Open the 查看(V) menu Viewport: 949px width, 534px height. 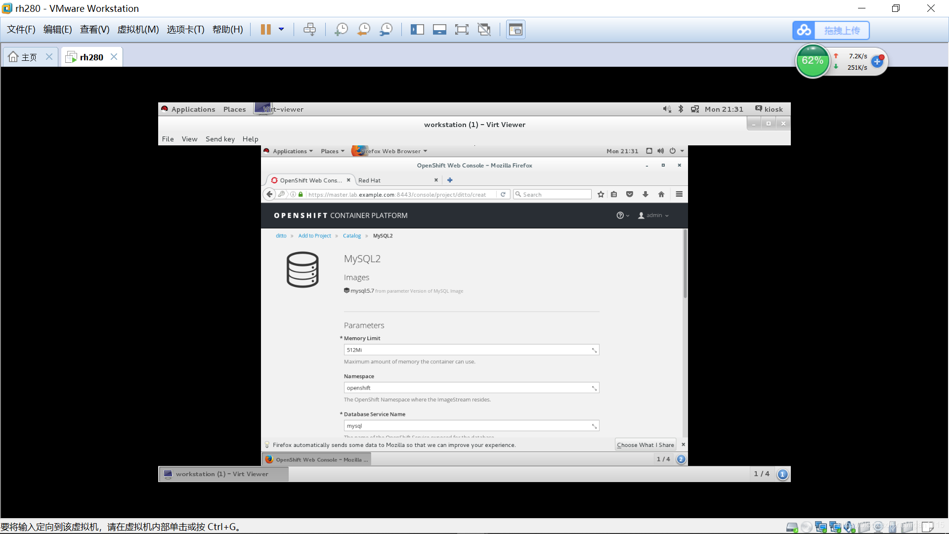95,30
